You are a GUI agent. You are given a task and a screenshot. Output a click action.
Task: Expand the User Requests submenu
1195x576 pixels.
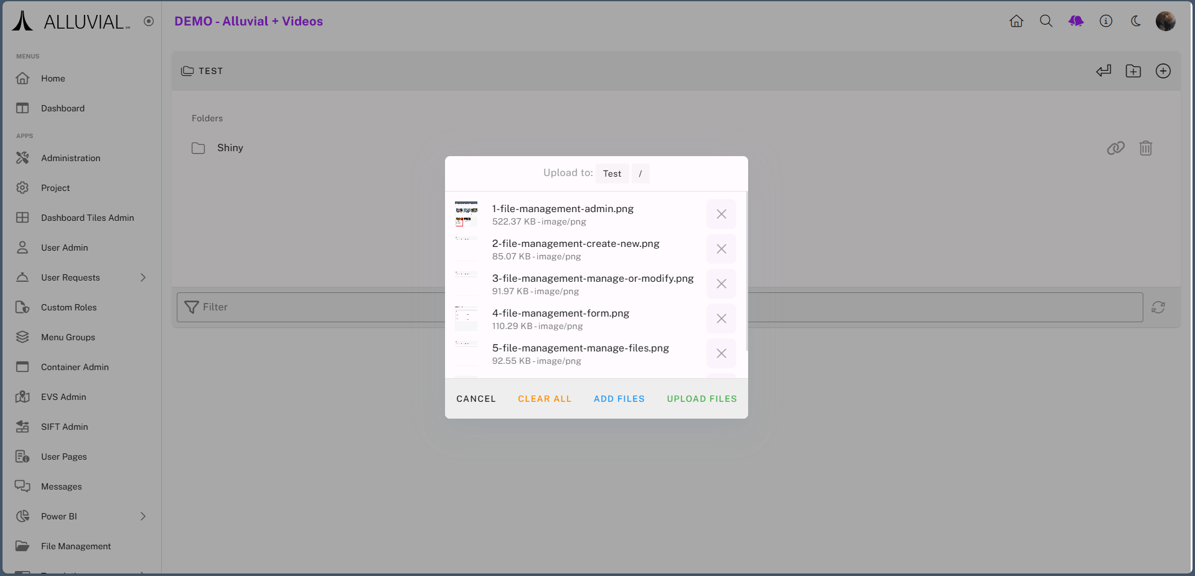(143, 277)
